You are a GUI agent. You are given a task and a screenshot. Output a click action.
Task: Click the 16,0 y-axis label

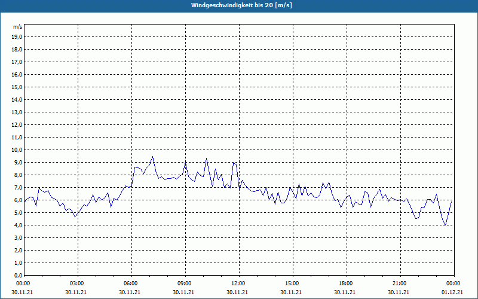[17, 74]
